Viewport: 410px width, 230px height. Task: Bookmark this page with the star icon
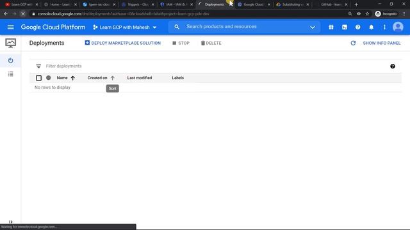[367, 14]
